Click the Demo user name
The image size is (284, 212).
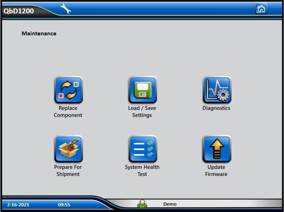click(170, 204)
